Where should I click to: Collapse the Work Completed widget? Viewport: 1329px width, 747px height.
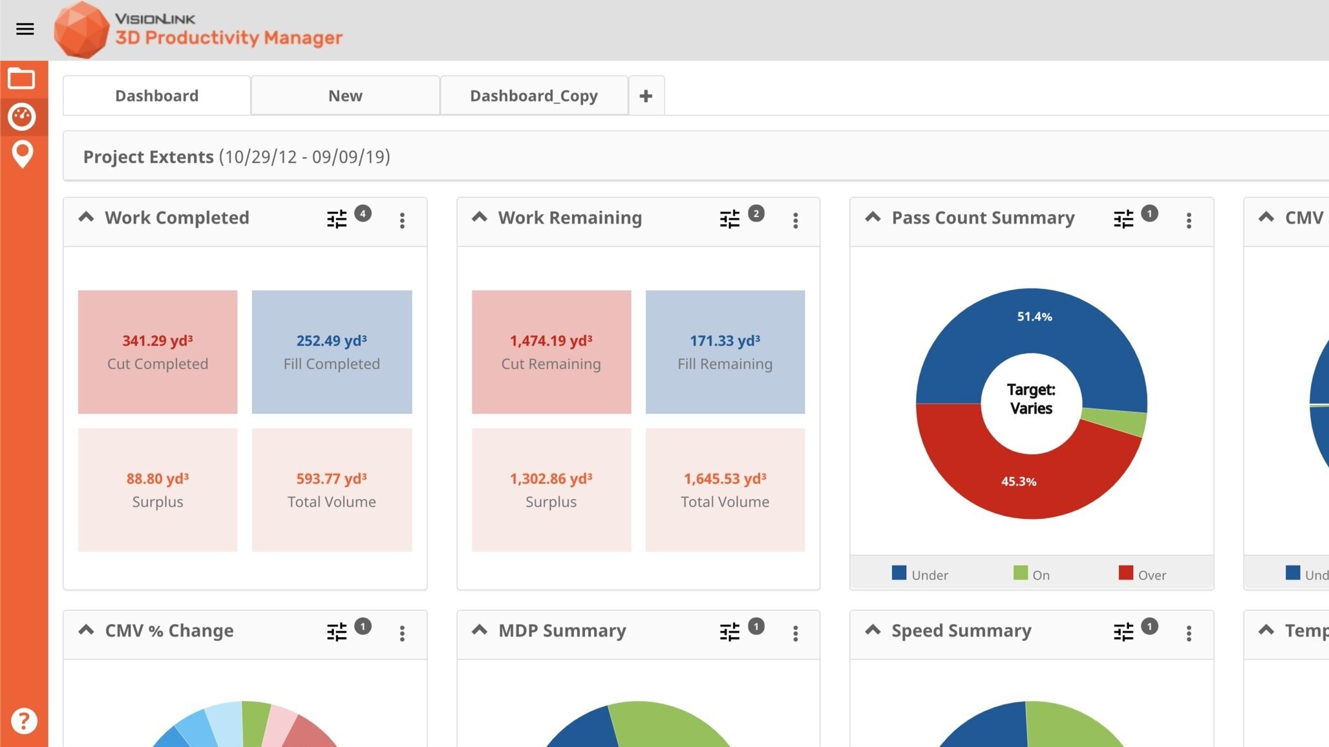tap(86, 217)
